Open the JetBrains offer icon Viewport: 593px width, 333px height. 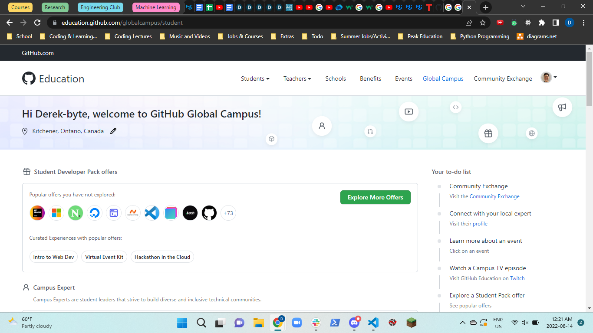click(37, 213)
